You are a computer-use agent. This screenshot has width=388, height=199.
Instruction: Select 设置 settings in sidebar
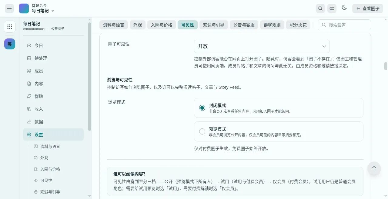point(53,134)
